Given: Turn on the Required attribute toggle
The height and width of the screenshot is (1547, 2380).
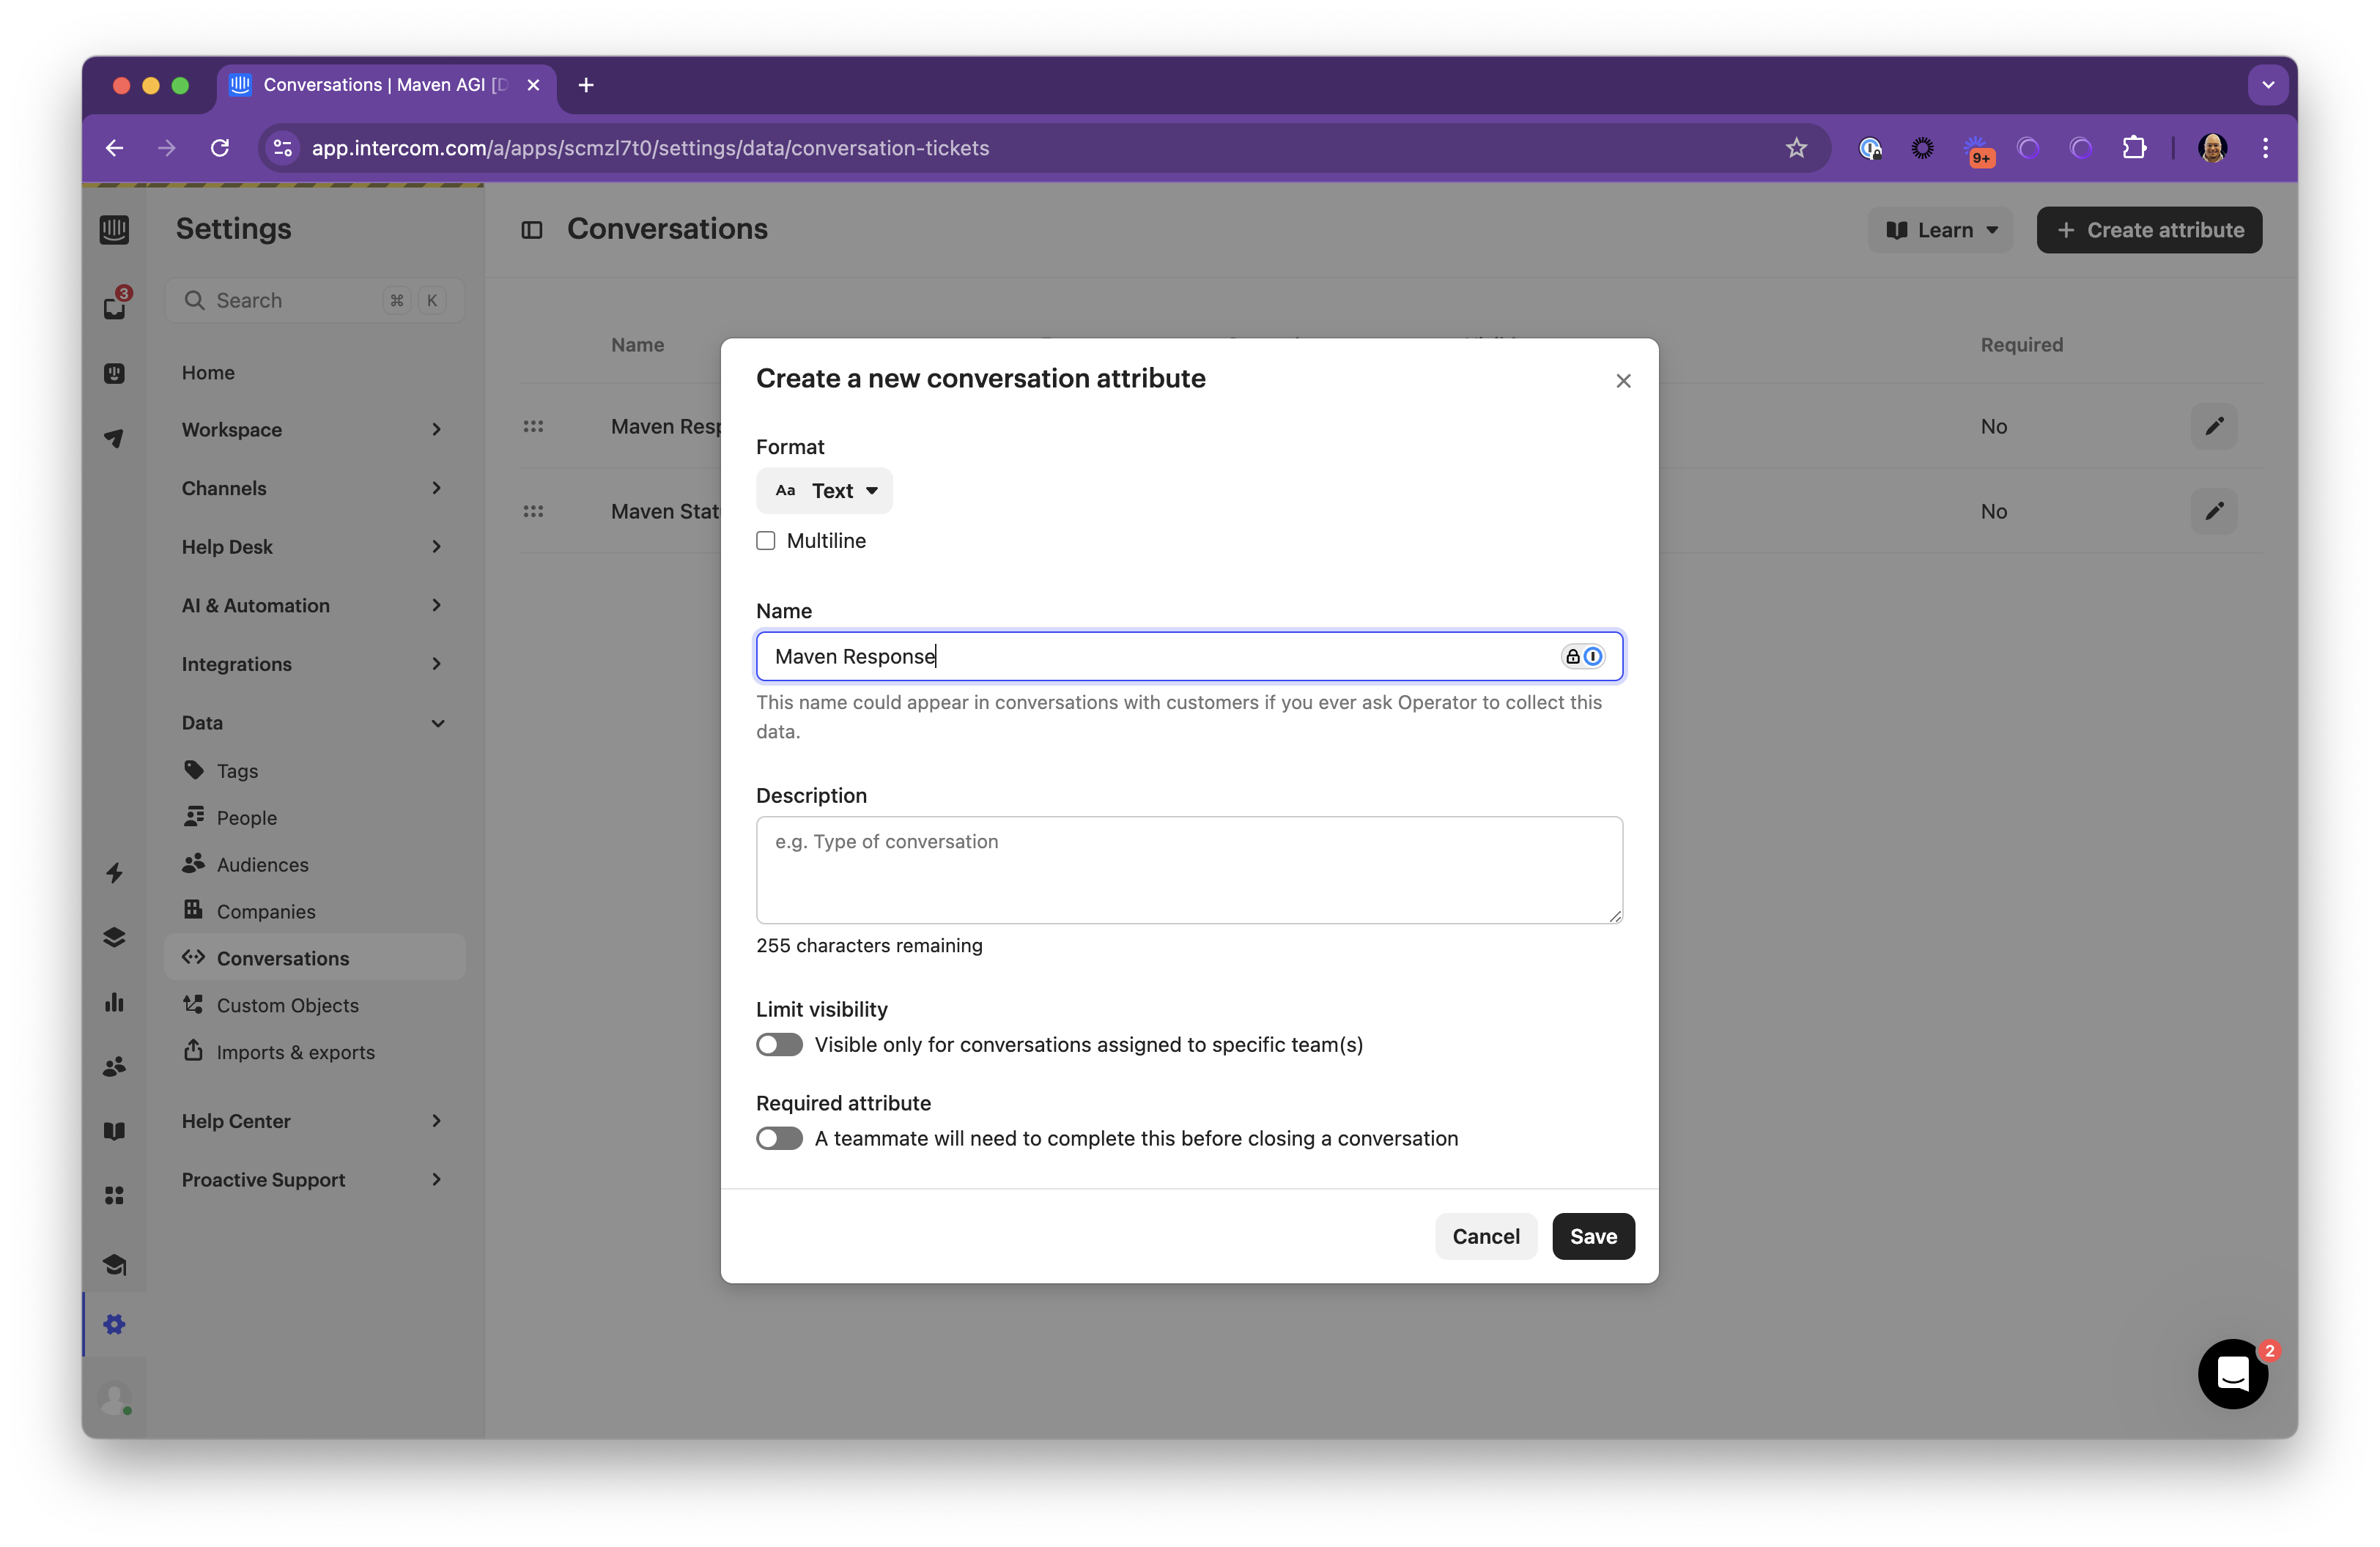Looking at the screenshot, I should coord(779,1138).
